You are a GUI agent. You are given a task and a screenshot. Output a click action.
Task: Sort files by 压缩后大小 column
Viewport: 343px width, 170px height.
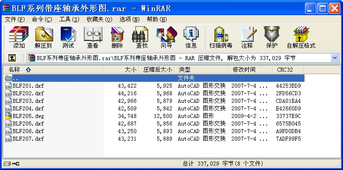[157, 70]
